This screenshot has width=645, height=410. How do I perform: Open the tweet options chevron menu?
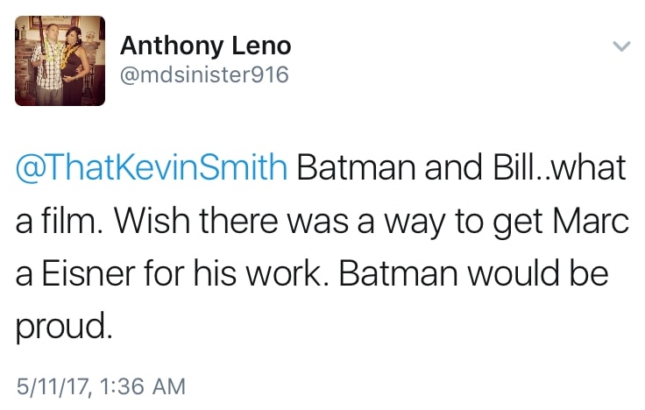620,47
